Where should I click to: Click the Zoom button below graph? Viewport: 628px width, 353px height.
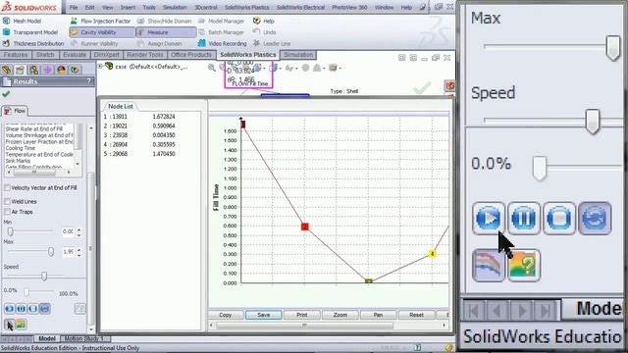pyautogui.click(x=340, y=315)
